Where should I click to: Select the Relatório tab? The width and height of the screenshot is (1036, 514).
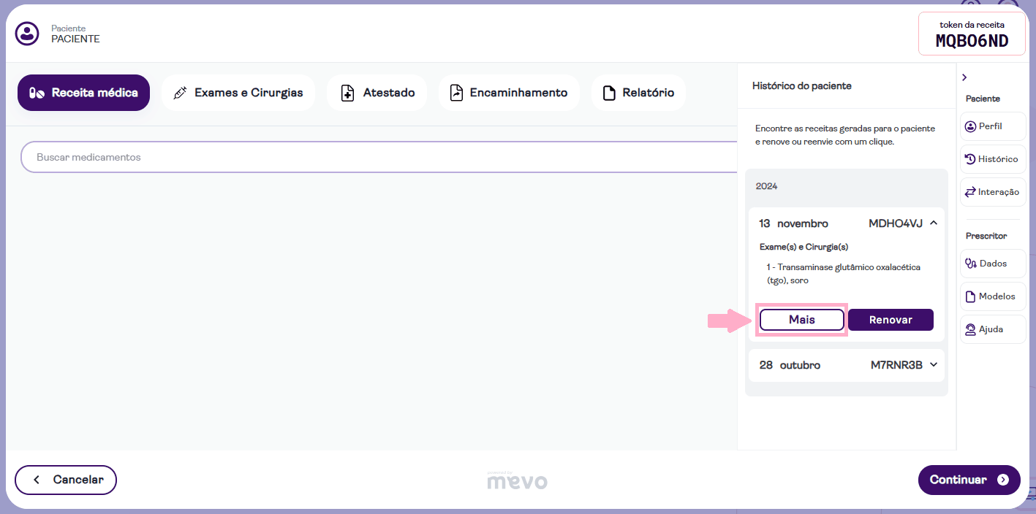coord(638,93)
